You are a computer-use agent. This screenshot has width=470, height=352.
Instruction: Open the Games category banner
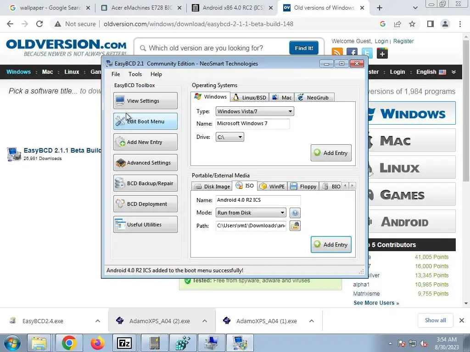coord(412,195)
